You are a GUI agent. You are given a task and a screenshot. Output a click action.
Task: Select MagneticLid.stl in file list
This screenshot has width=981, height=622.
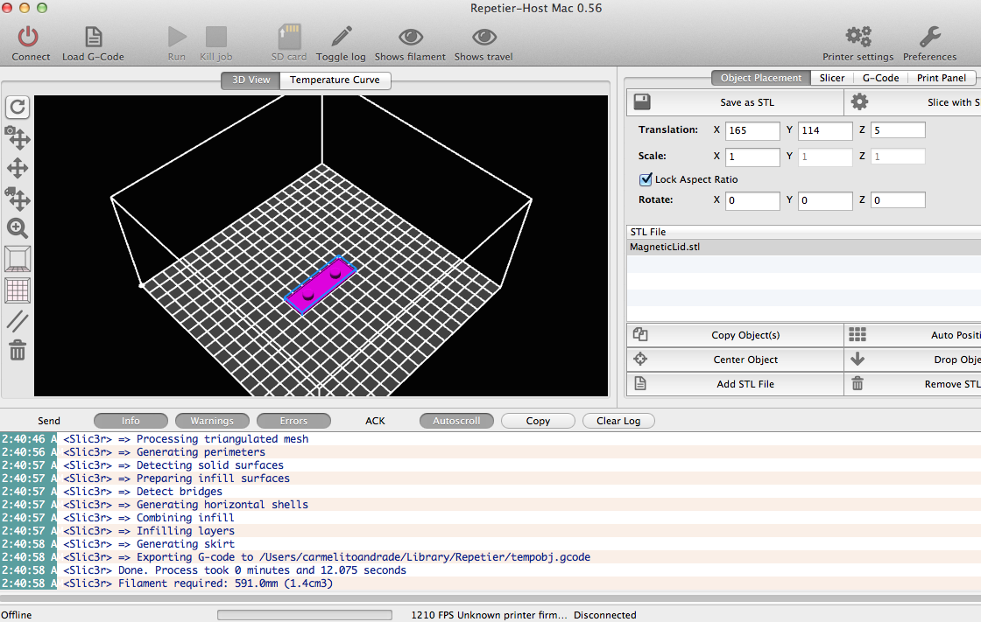click(804, 247)
